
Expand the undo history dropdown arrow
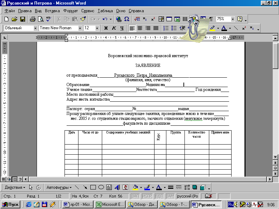(111, 19)
